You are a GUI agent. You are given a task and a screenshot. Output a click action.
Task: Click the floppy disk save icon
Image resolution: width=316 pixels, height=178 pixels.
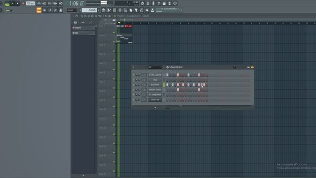click(x=164, y=3)
